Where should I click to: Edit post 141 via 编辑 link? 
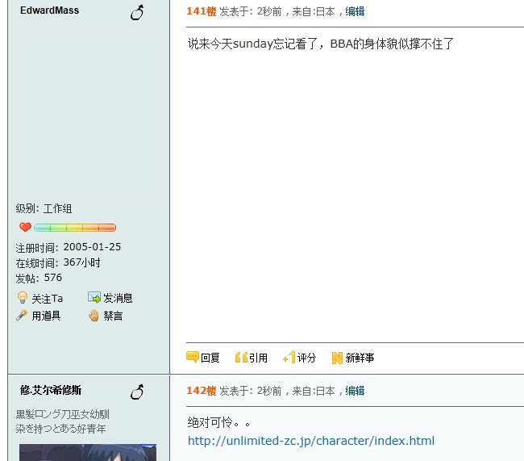pos(355,11)
